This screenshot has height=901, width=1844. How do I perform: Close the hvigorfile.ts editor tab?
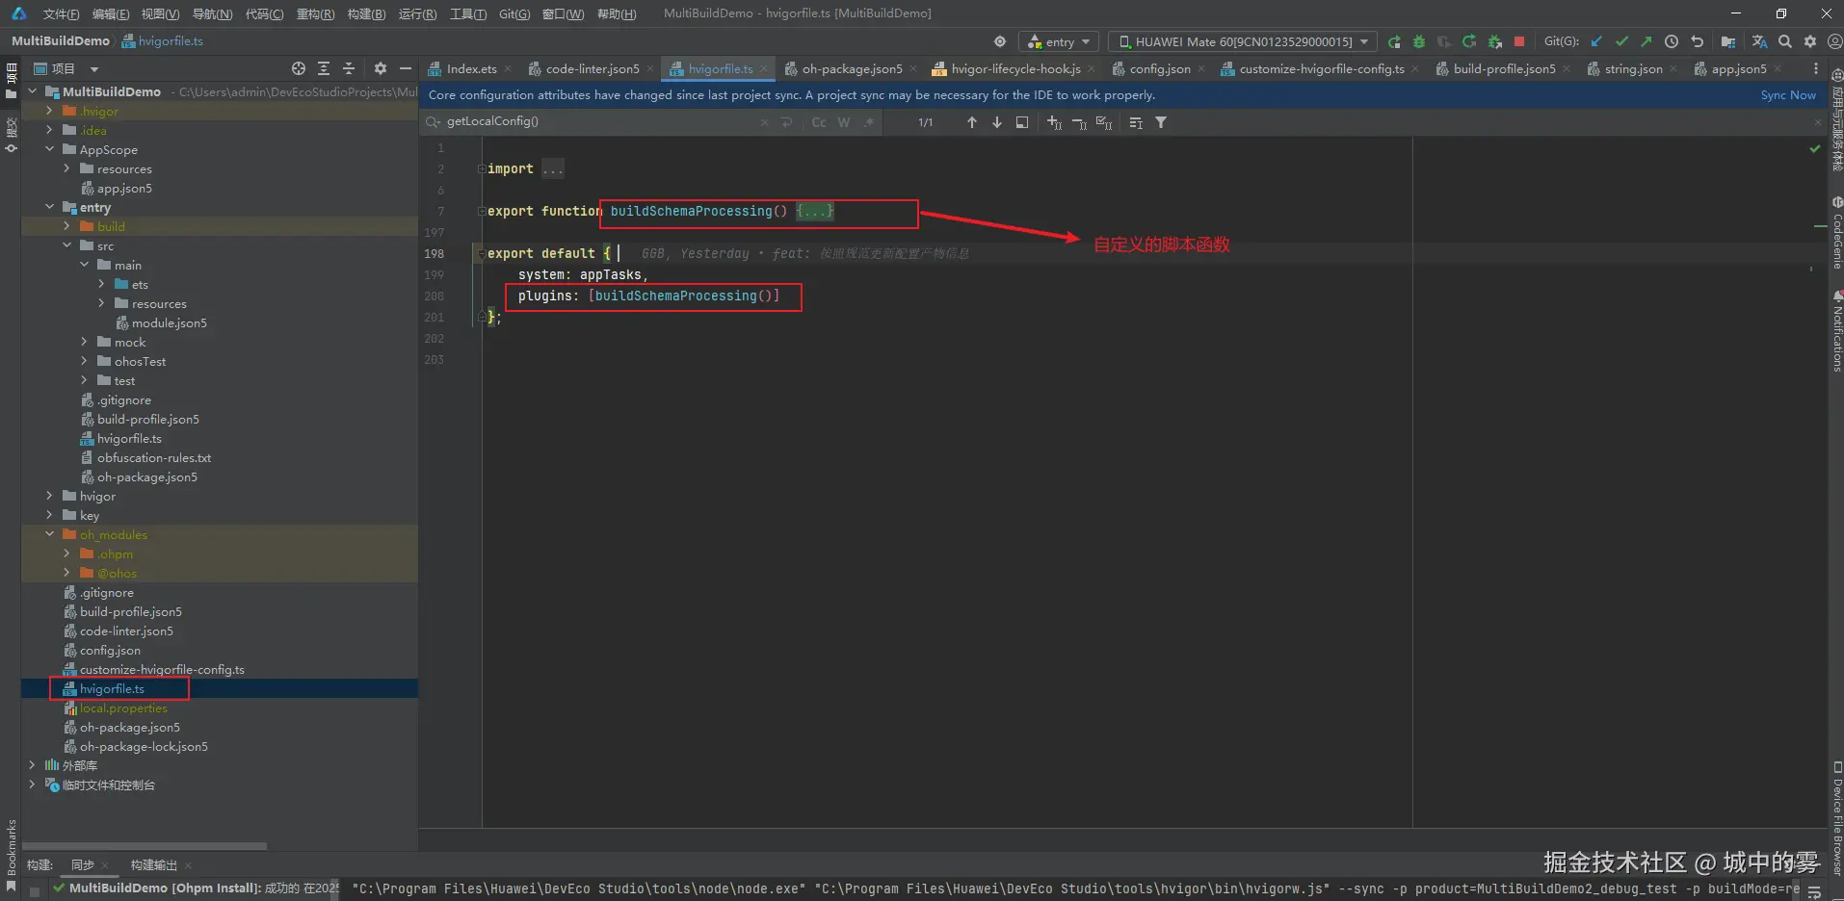[764, 69]
